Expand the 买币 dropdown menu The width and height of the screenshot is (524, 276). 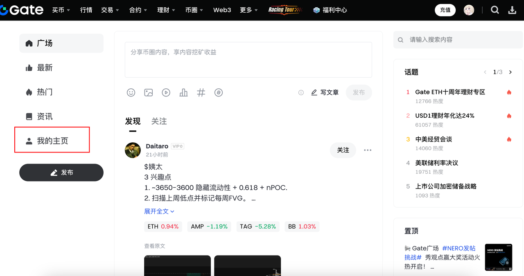point(61,10)
